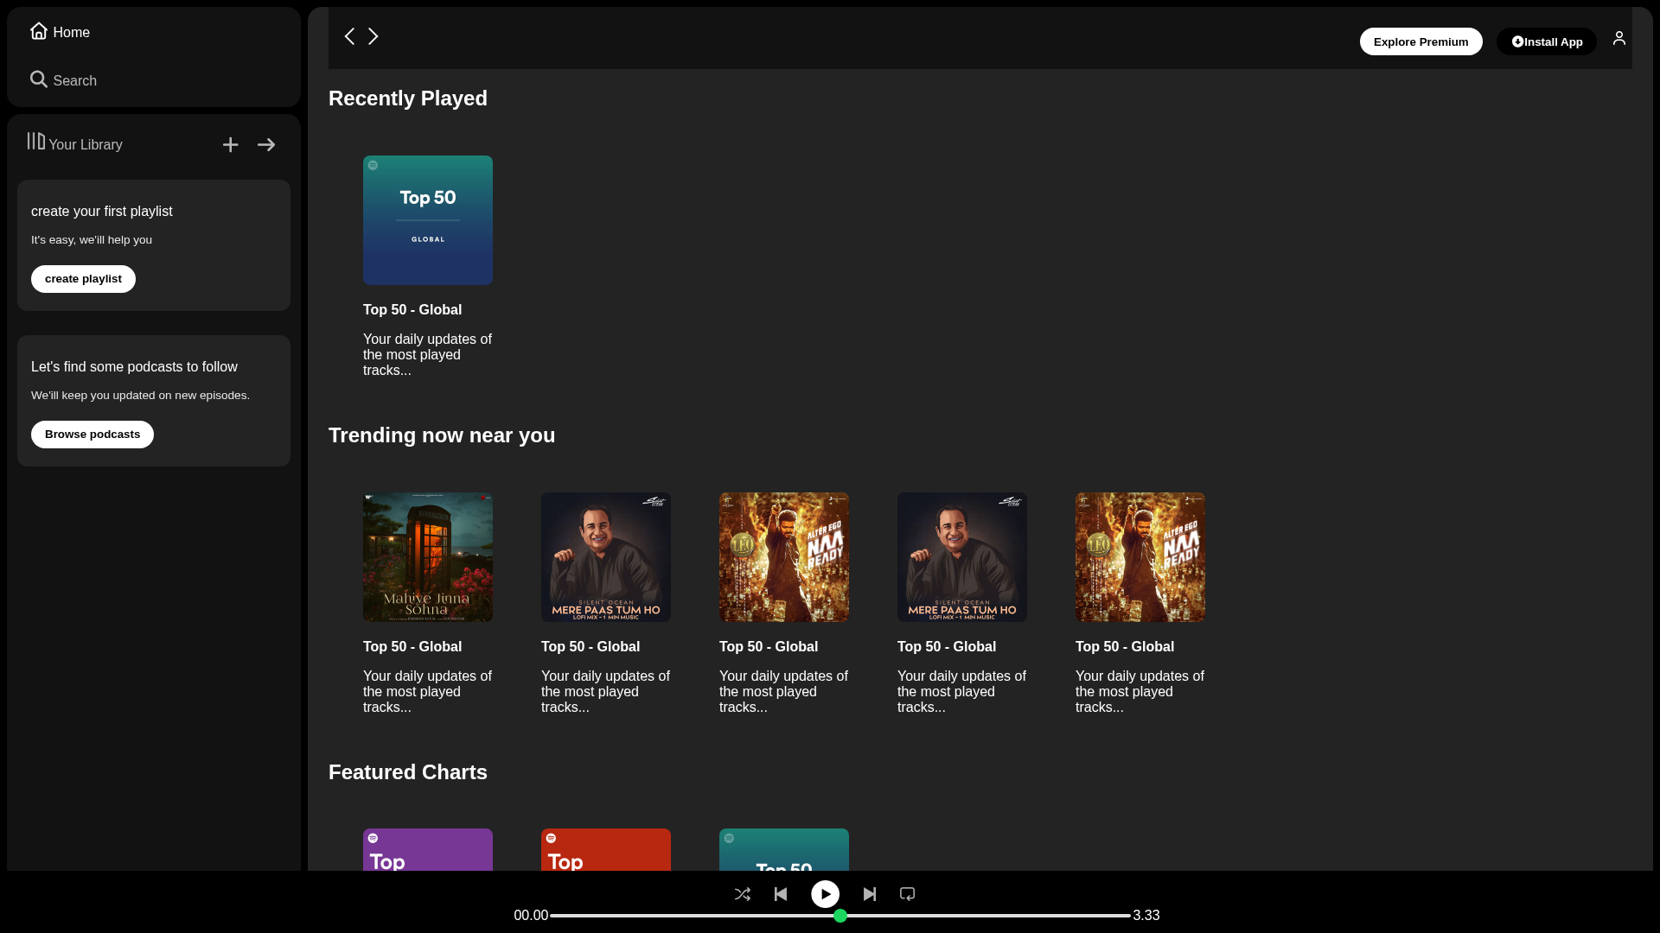
Task: Click the green seek bar knob
Action: pos(840,916)
